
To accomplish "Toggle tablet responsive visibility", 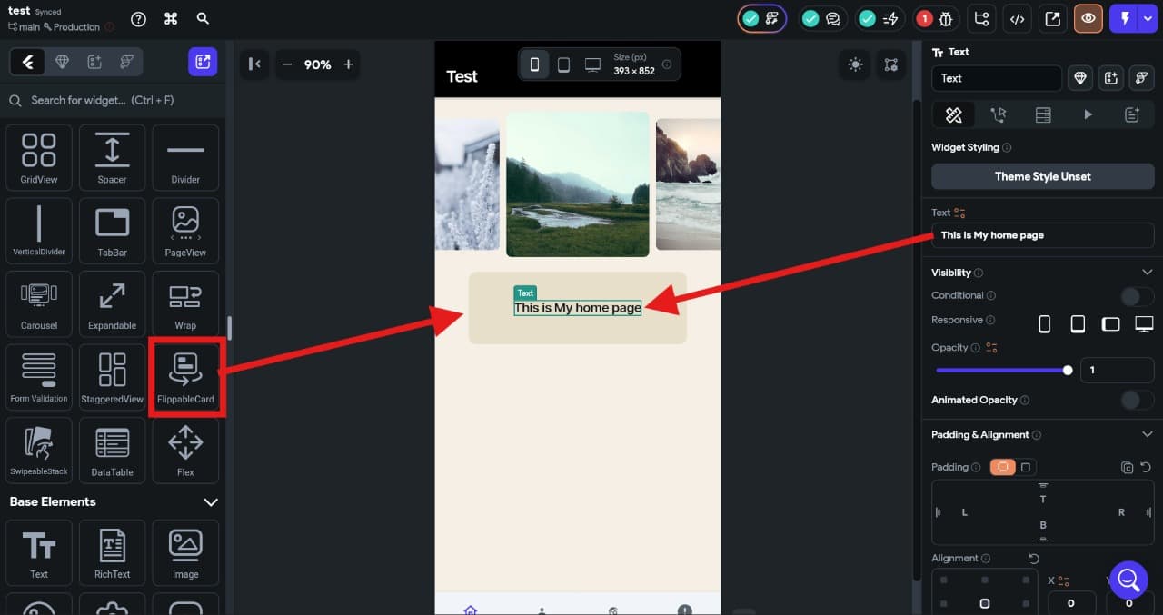I will 1078,322.
